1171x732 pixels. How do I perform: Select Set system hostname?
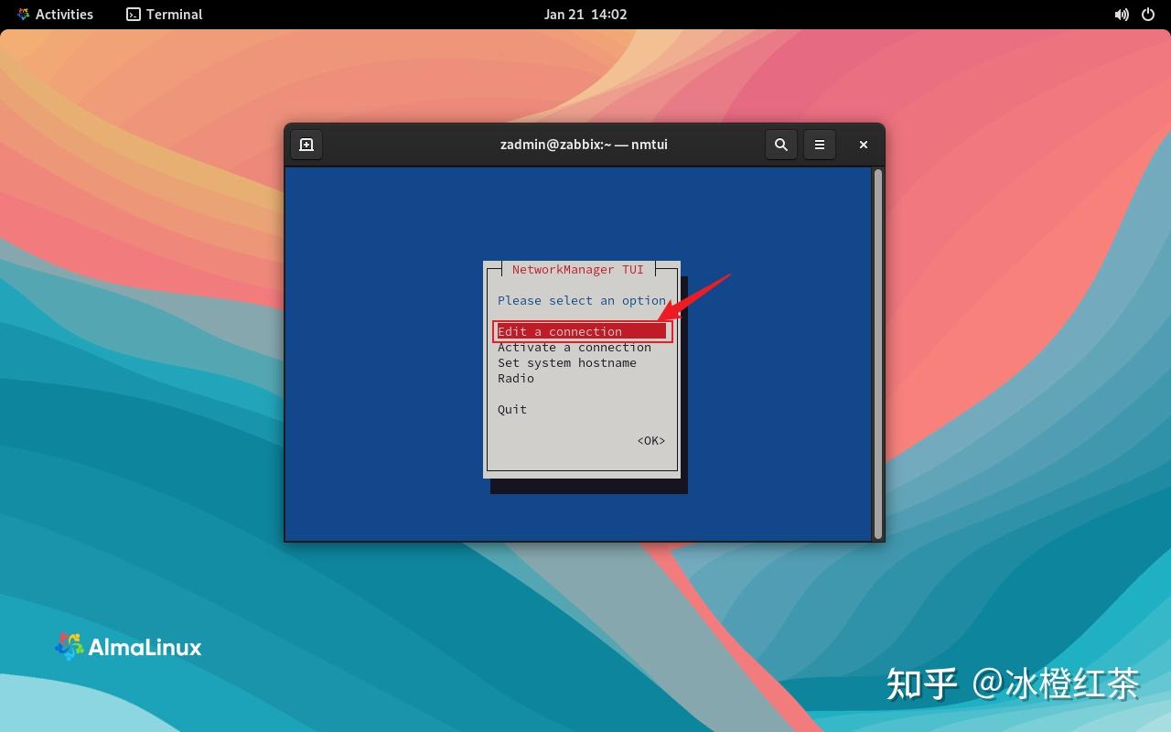[567, 362]
